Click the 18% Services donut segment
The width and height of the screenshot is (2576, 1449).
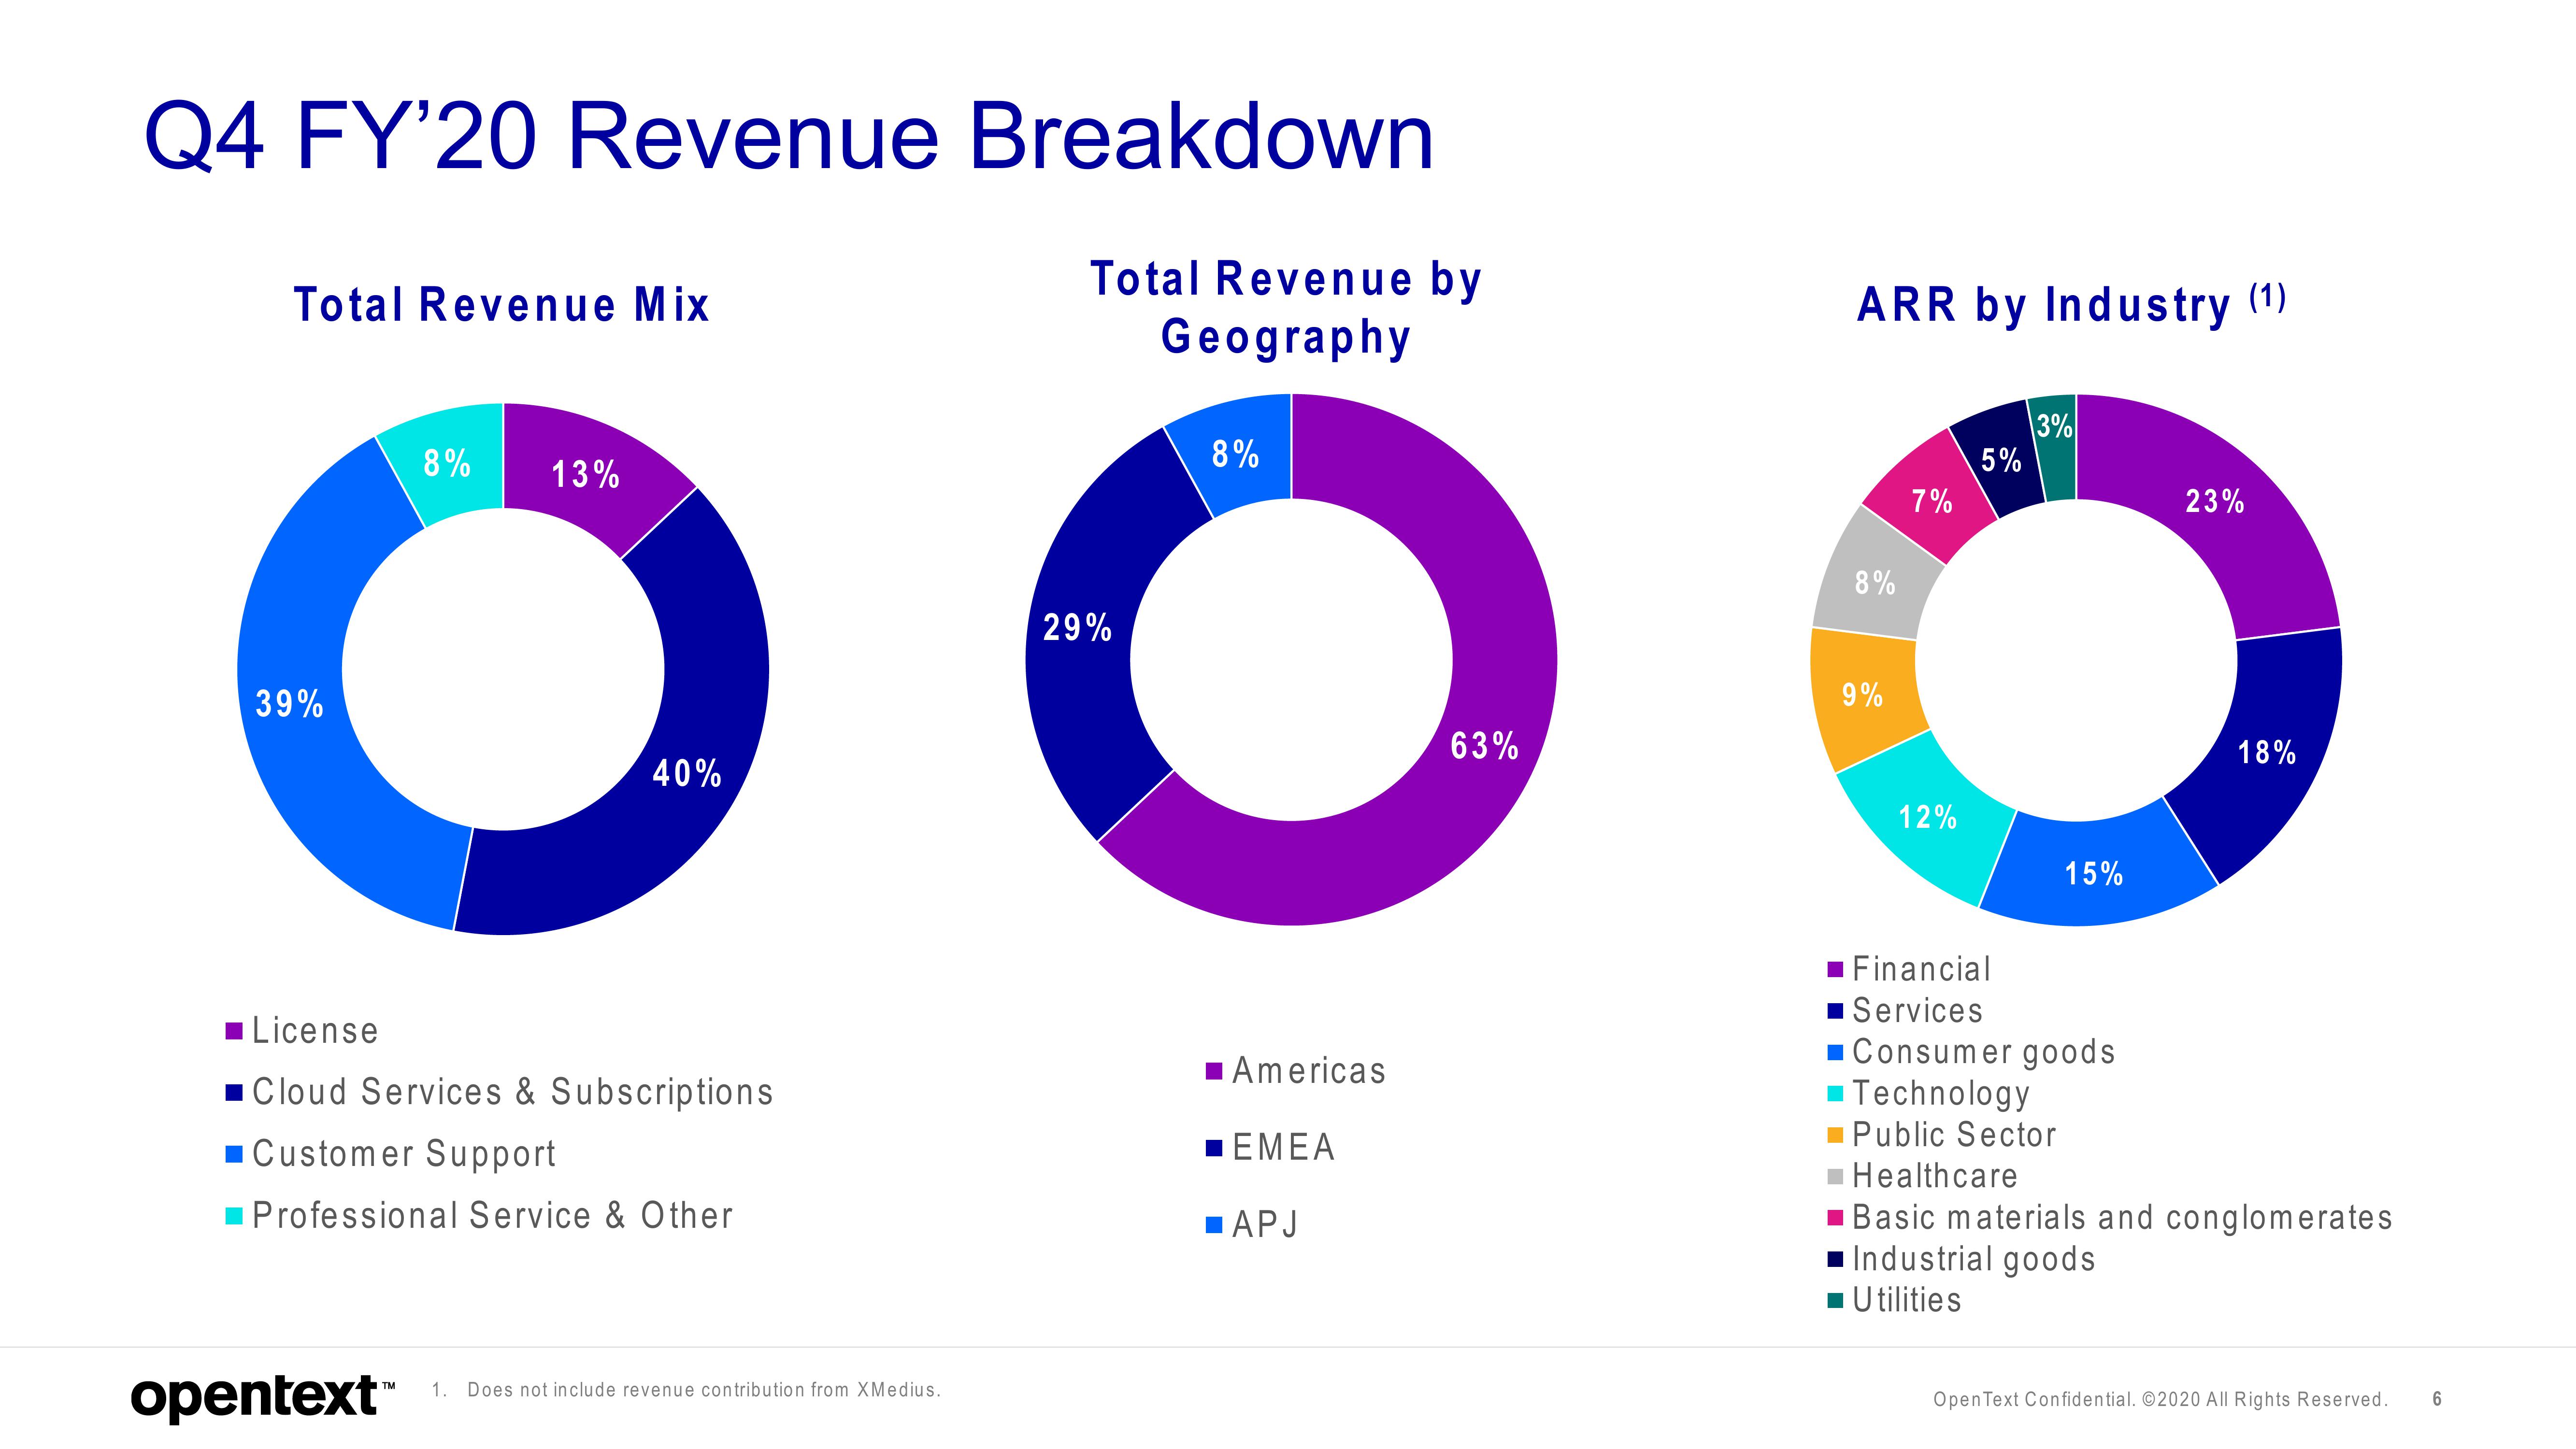click(x=2267, y=752)
